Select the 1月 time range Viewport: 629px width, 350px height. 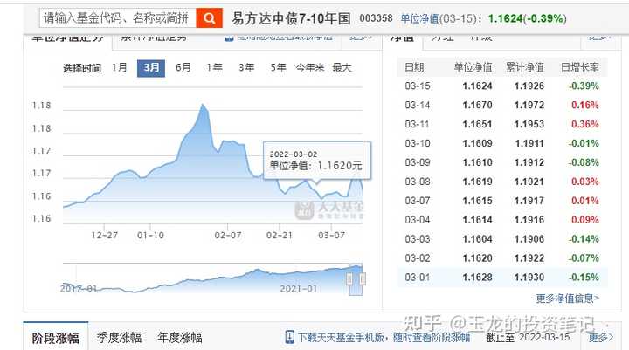point(119,67)
